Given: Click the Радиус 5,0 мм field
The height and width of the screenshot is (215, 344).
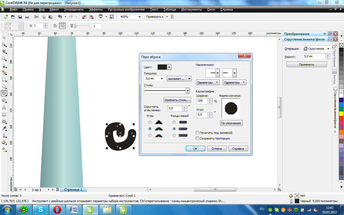Looking at the screenshot, I should (x=314, y=57).
